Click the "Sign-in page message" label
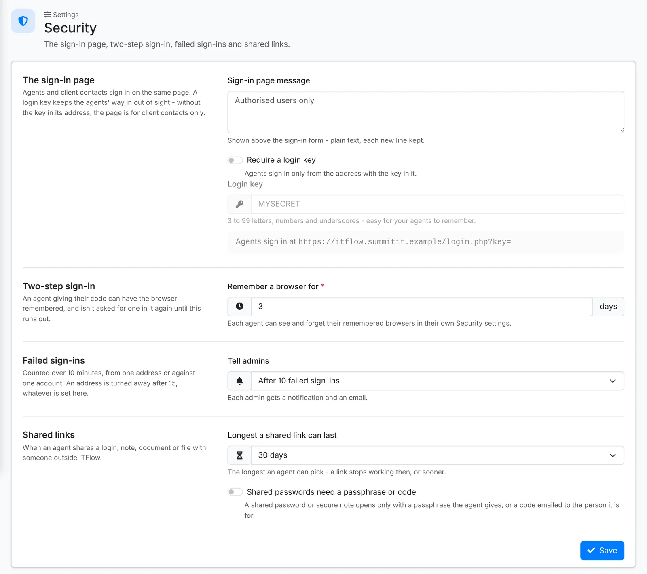This screenshot has height=574, width=647. point(269,80)
